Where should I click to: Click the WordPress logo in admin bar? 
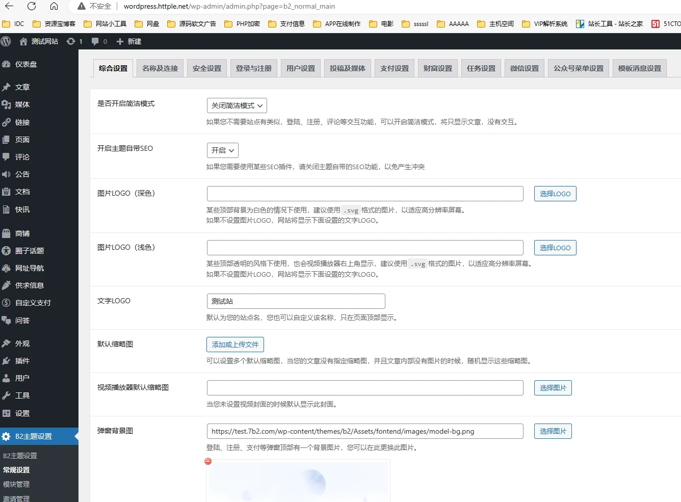[x=6, y=41]
